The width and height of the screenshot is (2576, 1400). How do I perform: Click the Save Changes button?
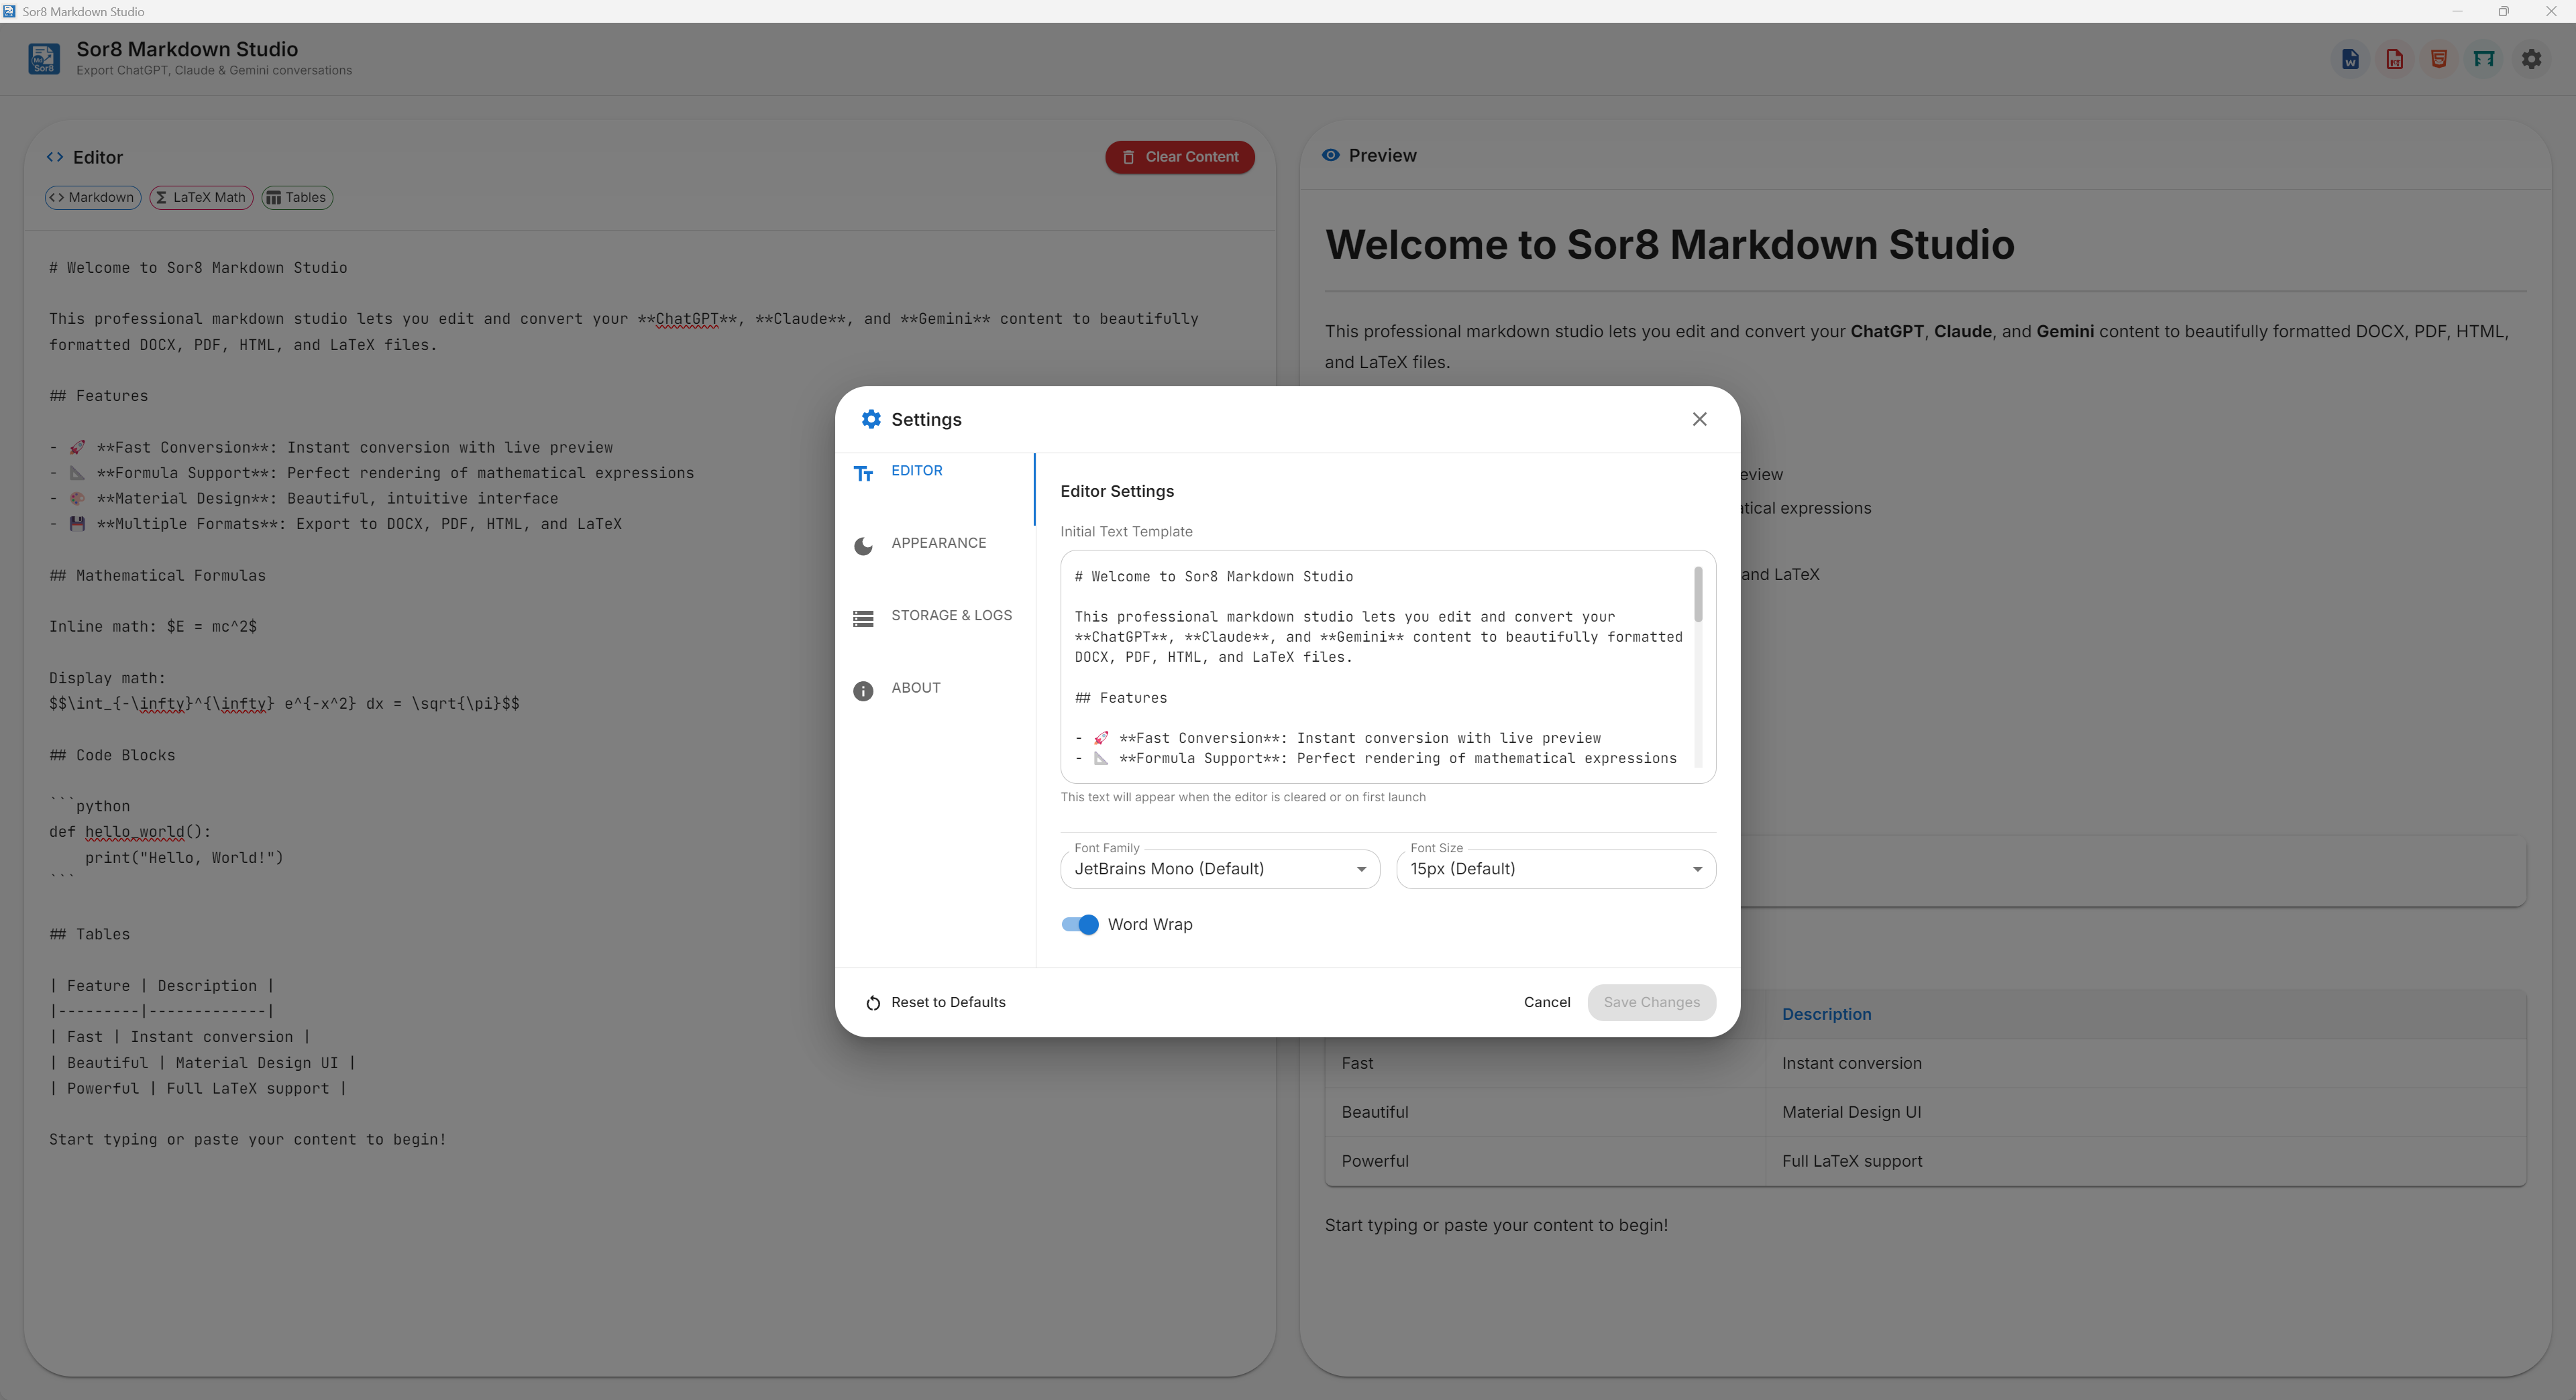[1651, 1002]
